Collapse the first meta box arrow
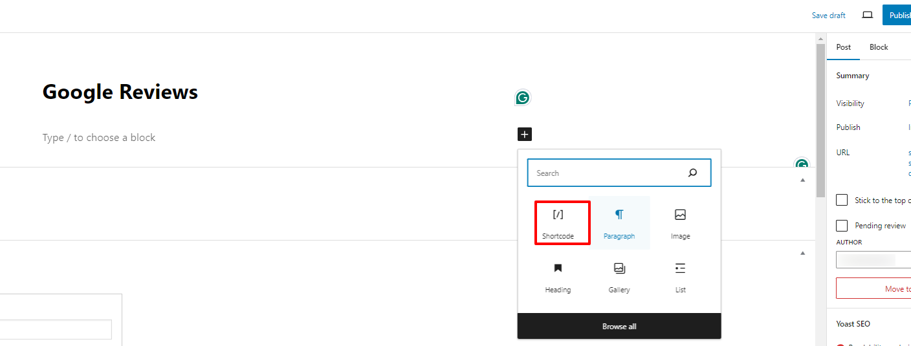Viewport: 911px width, 346px height. tap(803, 180)
